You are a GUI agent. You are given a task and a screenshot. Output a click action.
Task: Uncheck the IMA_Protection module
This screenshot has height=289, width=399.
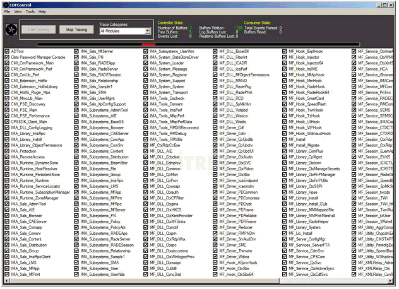(6, 151)
